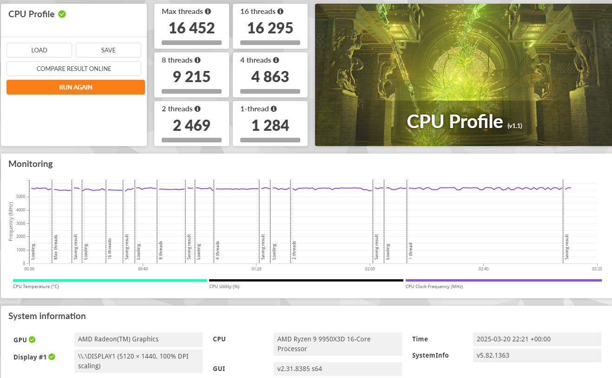
Task: Toggle the CPU Clock Frequency legend line
Action: point(504,280)
